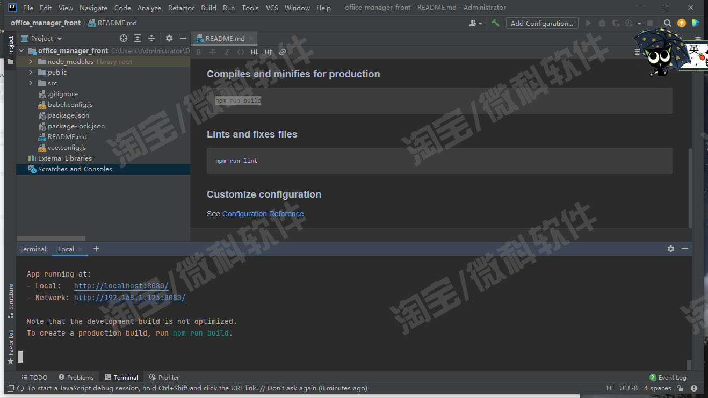Open the VCS menu
The height and width of the screenshot is (398, 708).
[272, 8]
